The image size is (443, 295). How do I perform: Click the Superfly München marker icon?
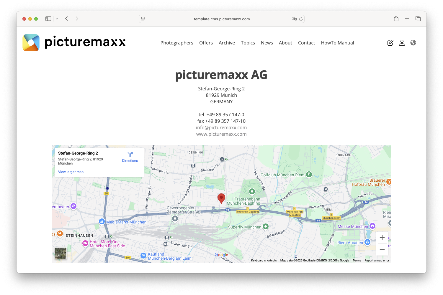coord(266,226)
